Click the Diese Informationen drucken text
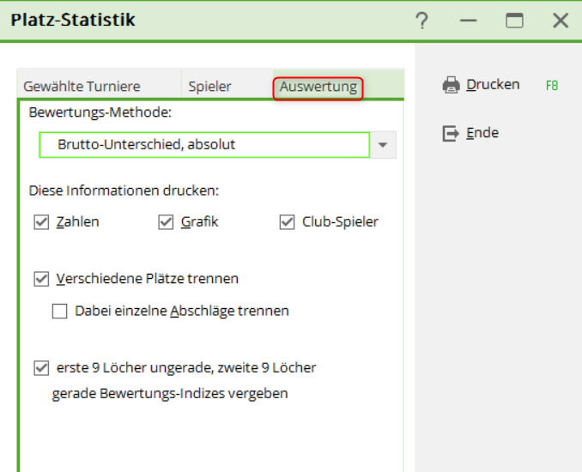This screenshot has width=582, height=472. 124,191
